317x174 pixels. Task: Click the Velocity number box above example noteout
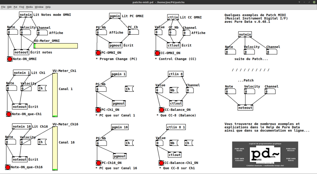(250, 92)
